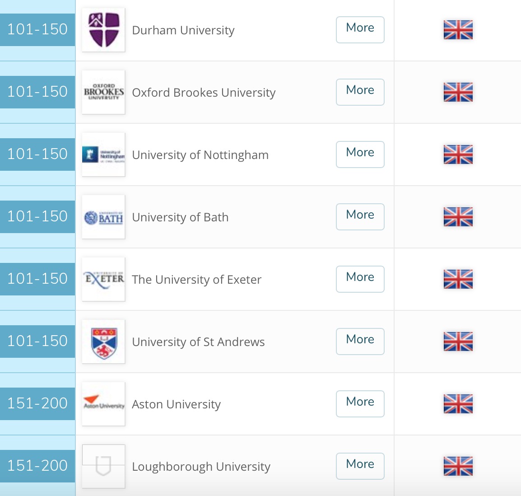Click the University of Bath logo
Screen dimensions: 521x496
[103, 217]
